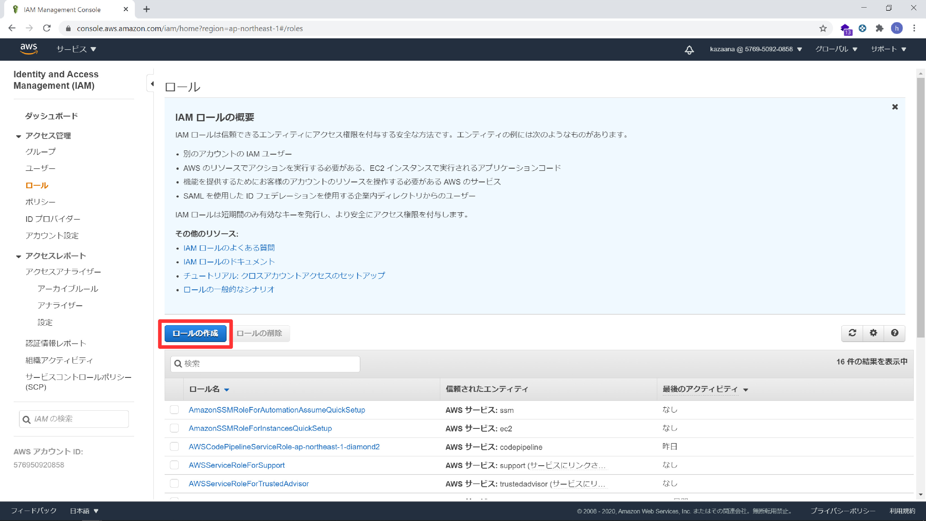Reload the browser page
Viewport: 926px width, 521px height.
pos(47,28)
